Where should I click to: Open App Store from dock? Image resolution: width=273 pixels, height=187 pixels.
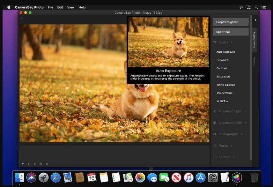tap(200, 177)
